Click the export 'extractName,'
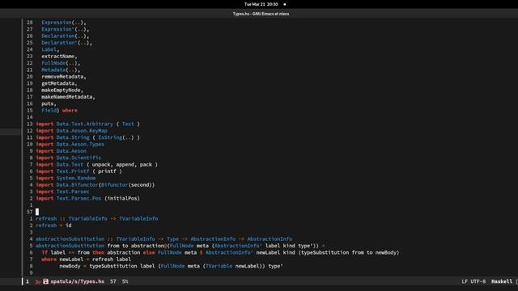The width and height of the screenshot is (518, 291). pos(59,57)
